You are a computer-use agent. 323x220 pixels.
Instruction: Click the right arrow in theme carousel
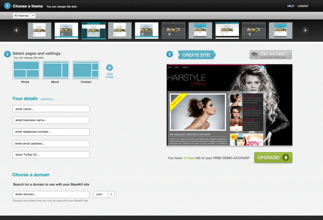(305, 30)
